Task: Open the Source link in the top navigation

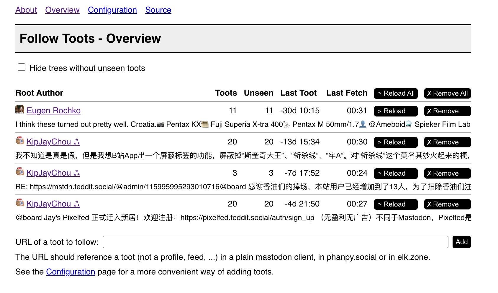Action: pyautogui.click(x=158, y=10)
